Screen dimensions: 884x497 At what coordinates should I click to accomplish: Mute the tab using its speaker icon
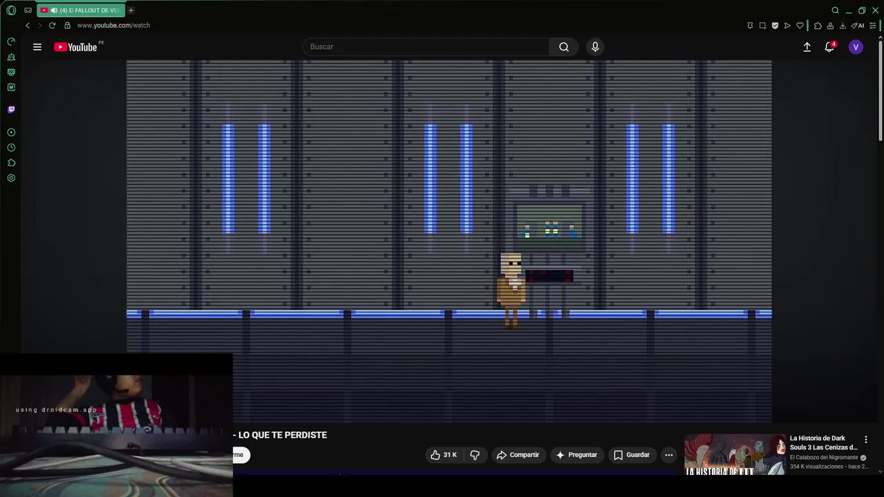(x=54, y=10)
